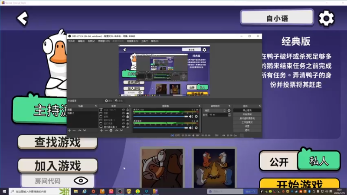
Task: Select 私人 room visibility
Action: click(x=319, y=161)
